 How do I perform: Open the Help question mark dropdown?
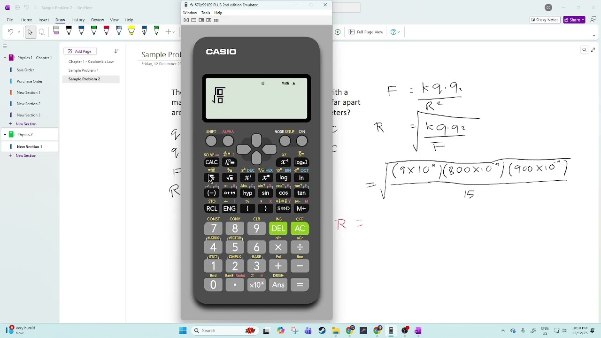[395, 32]
